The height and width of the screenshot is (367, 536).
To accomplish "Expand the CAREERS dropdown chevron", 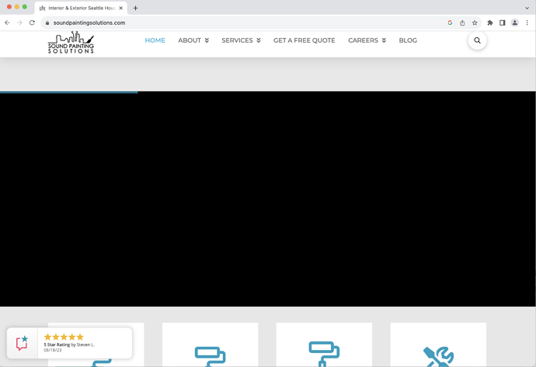I will point(384,40).
